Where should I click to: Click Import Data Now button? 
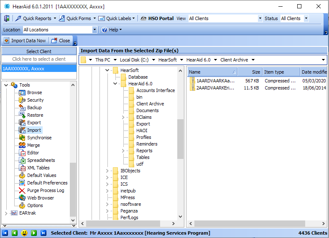coord(25,41)
